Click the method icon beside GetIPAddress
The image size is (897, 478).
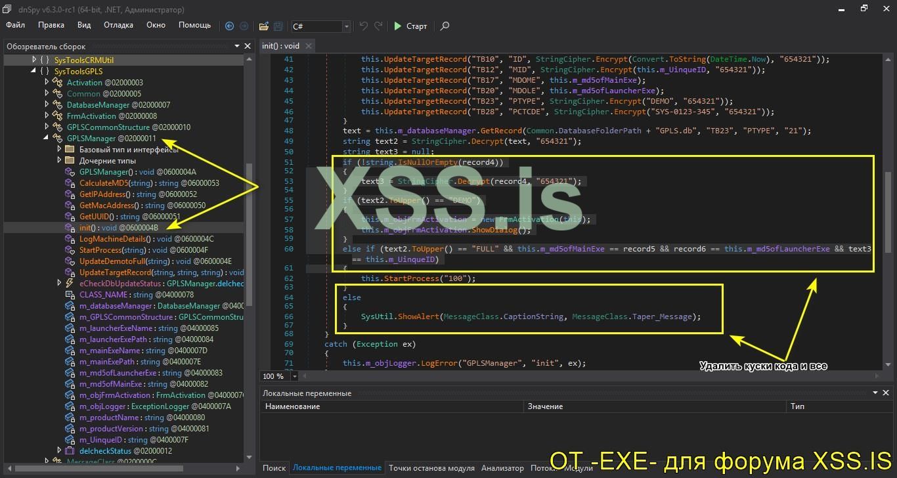(x=70, y=194)
